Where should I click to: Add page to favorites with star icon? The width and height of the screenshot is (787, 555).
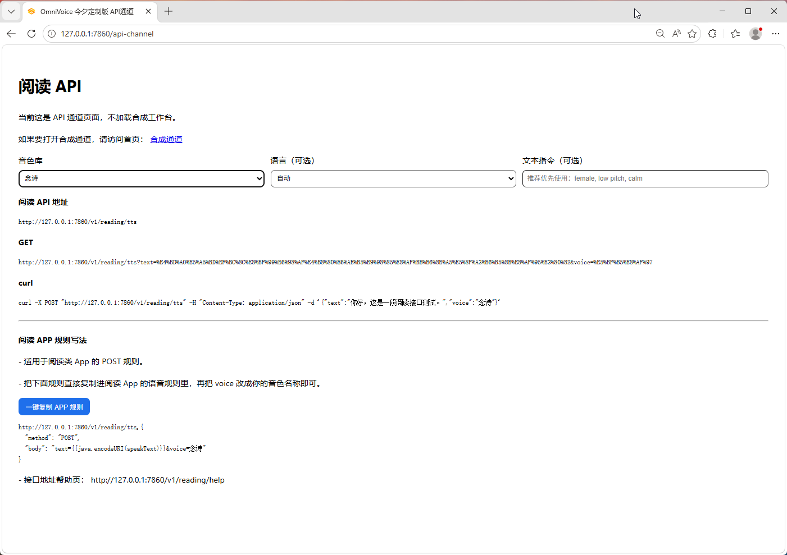click(692, 34)
